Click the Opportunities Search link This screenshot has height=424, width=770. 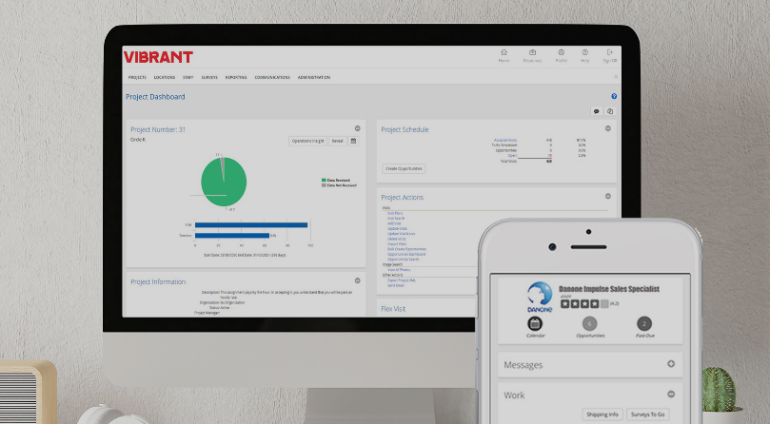pos(404,260)
